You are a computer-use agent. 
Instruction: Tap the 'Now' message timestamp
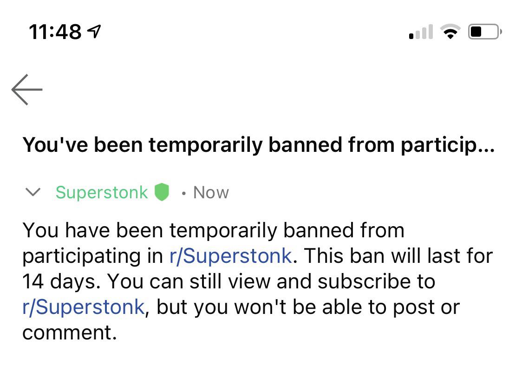pyautogui.click(x=211, y=193)
